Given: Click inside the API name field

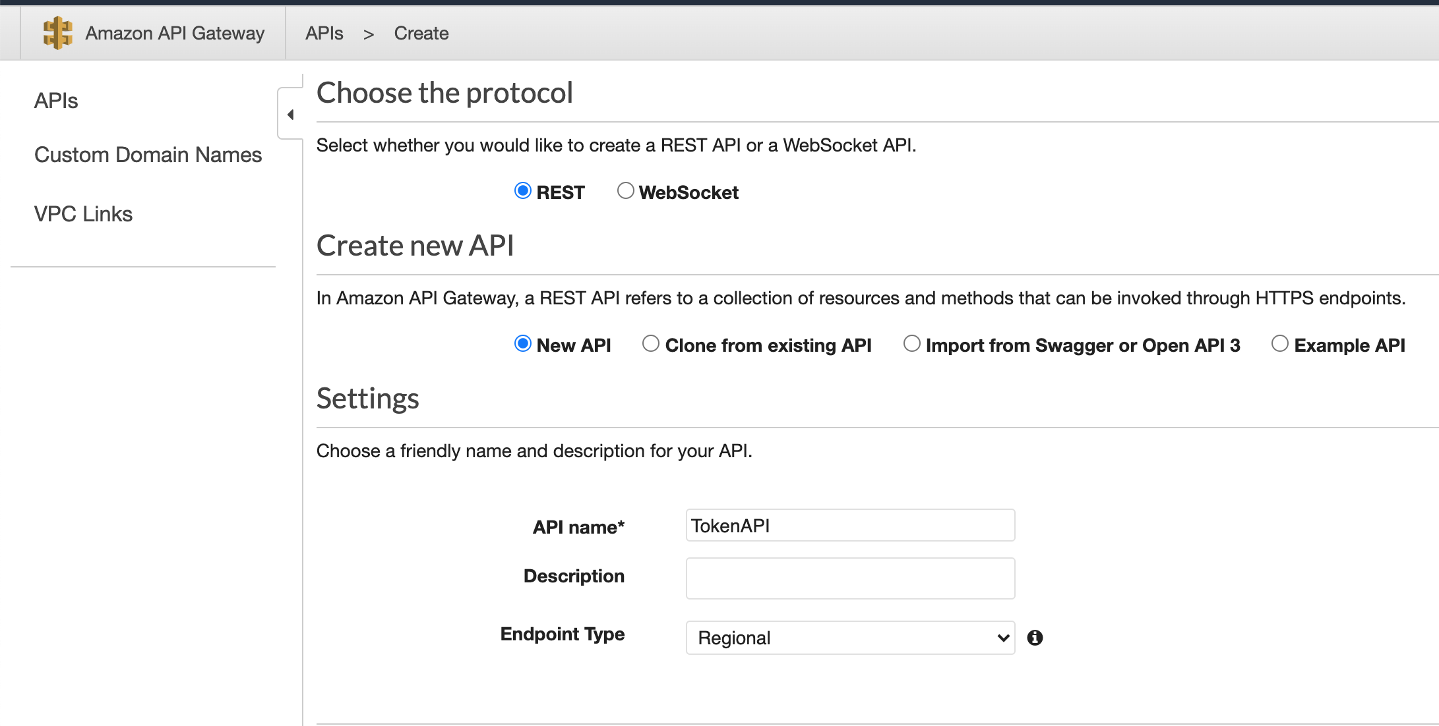Looking at the screenshot, I should (x=849, y=525).
